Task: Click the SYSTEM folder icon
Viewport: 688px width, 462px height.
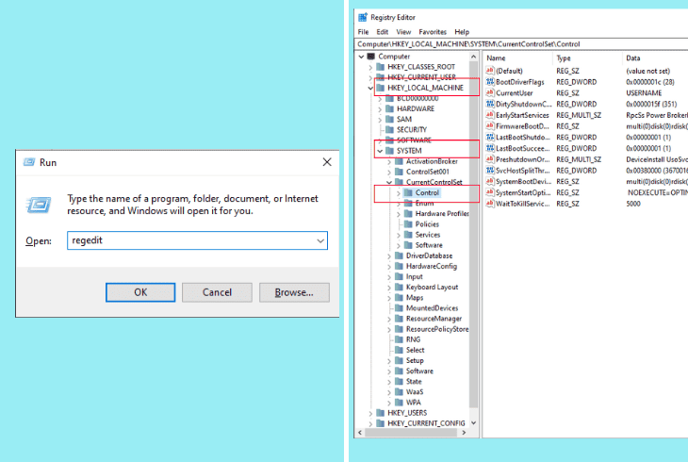Action: click(389, 151)
